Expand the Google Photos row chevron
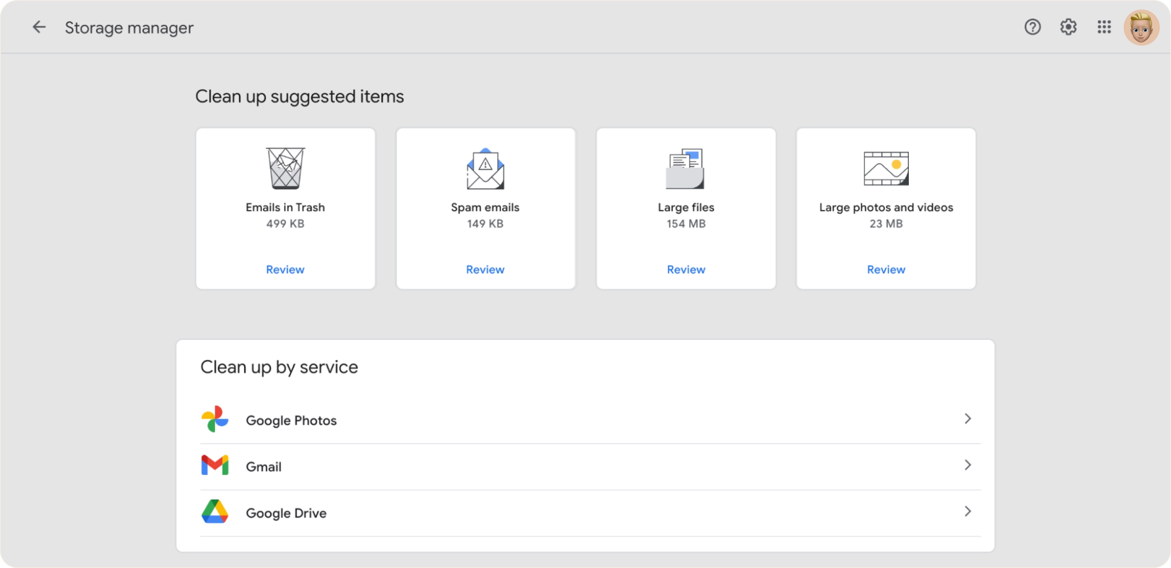This screenshot has width=1171, height=568. click(968, 419)
